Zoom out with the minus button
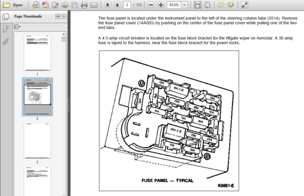Viewport: 304px width, 196px height. (151, 5)
